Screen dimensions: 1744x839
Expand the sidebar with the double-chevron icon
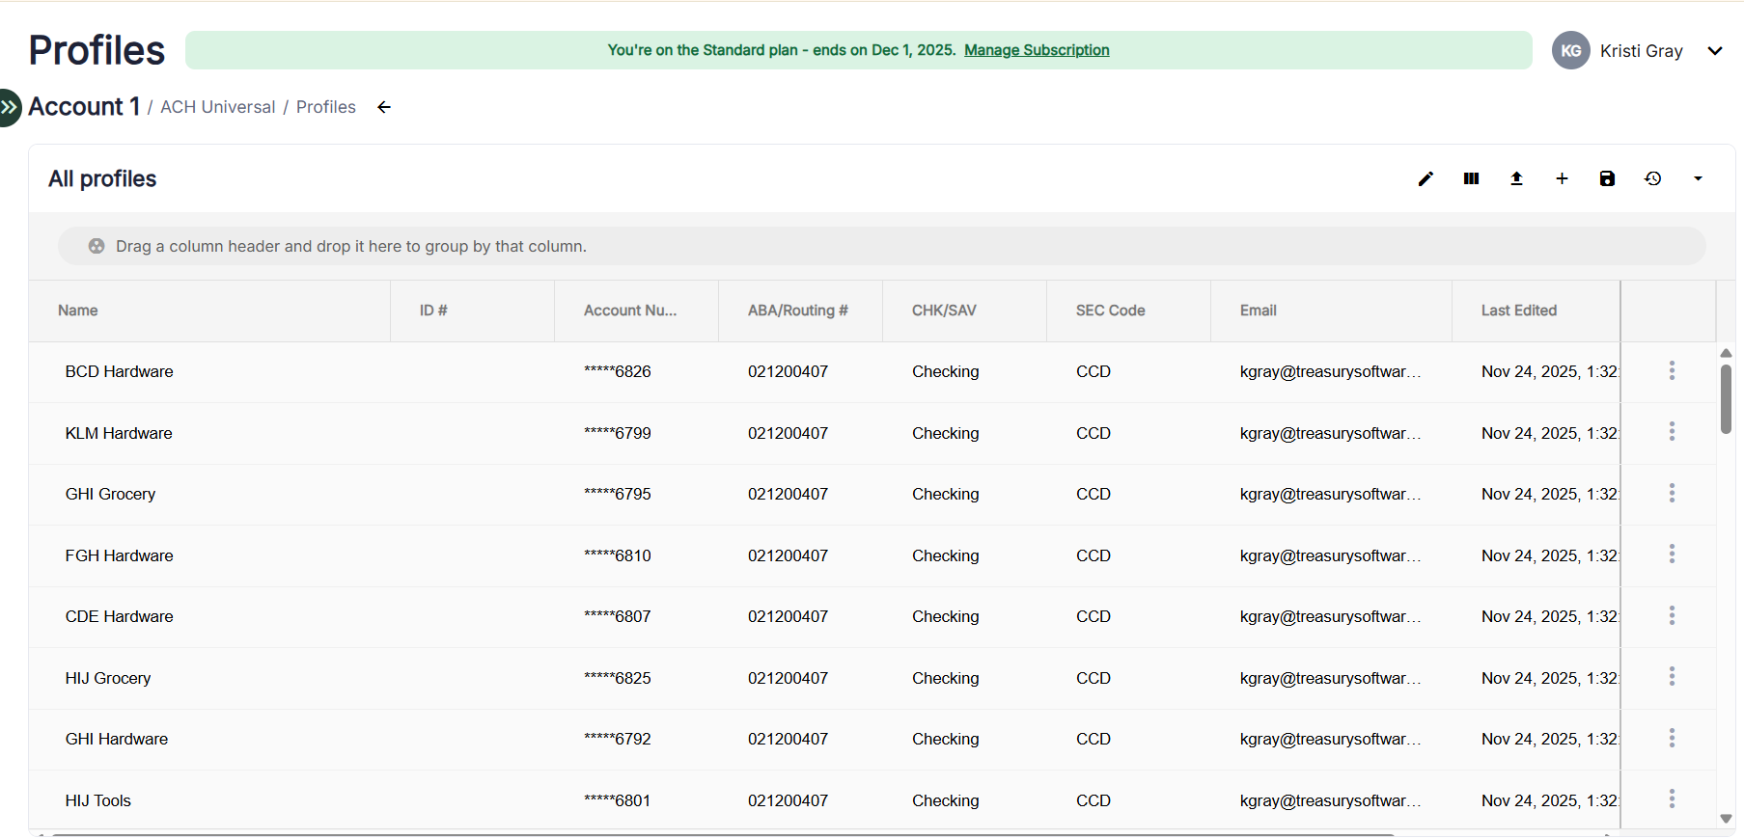[x=9, y=107]
